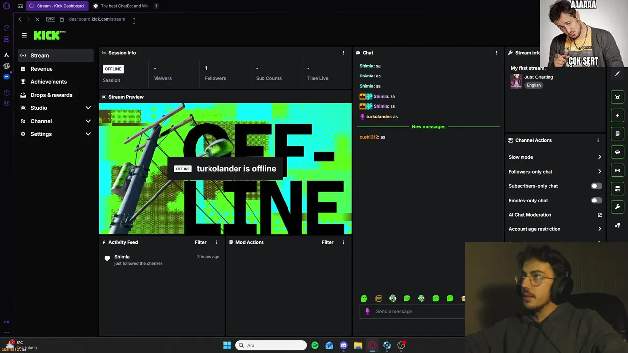Open AI Chat Moderation external link icon
The image size is (628, 353).
600,215
